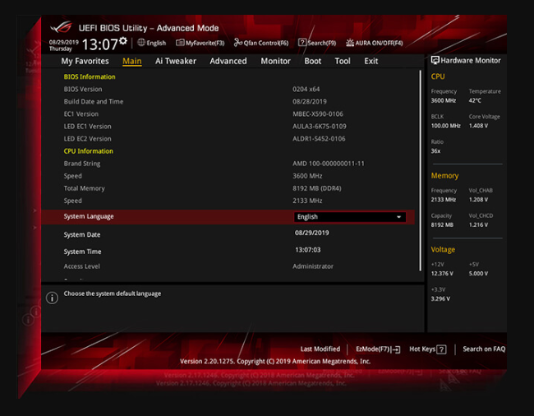Image resolution: width=534 pixels, height=416 pixels.
Task: Click the main panel vertical scrollbar
Action: pos(421,170)
